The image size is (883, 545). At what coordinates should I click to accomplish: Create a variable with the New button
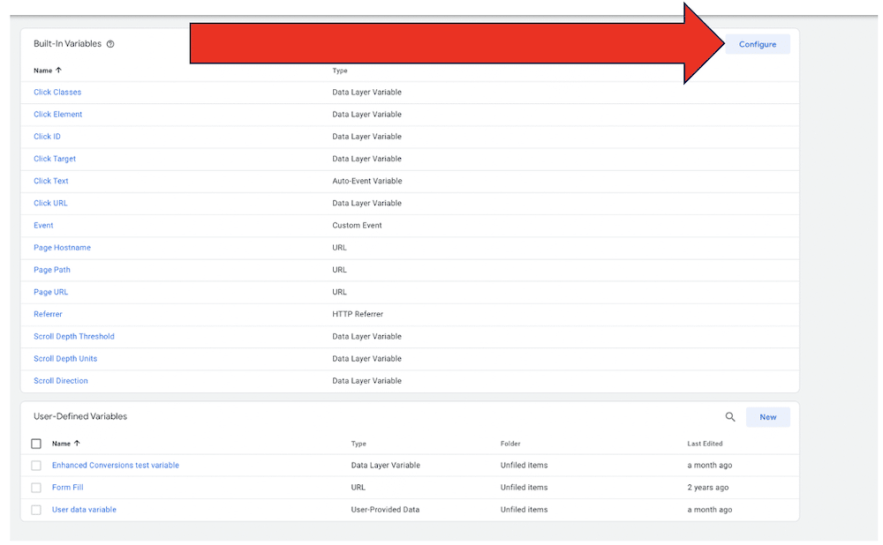[x=767, y=416]
